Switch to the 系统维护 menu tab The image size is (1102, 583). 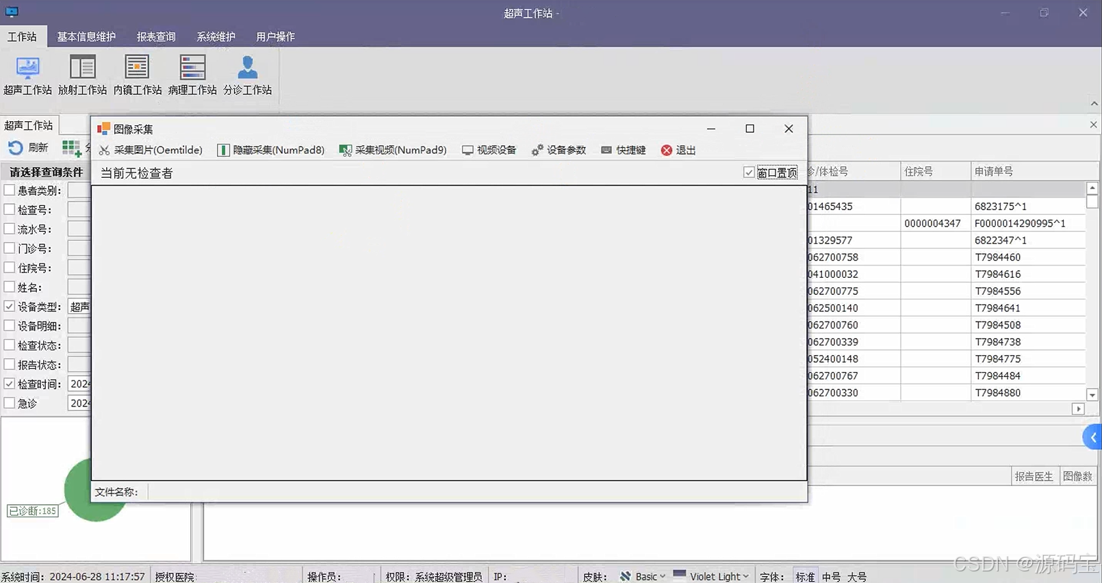[216, 37]
